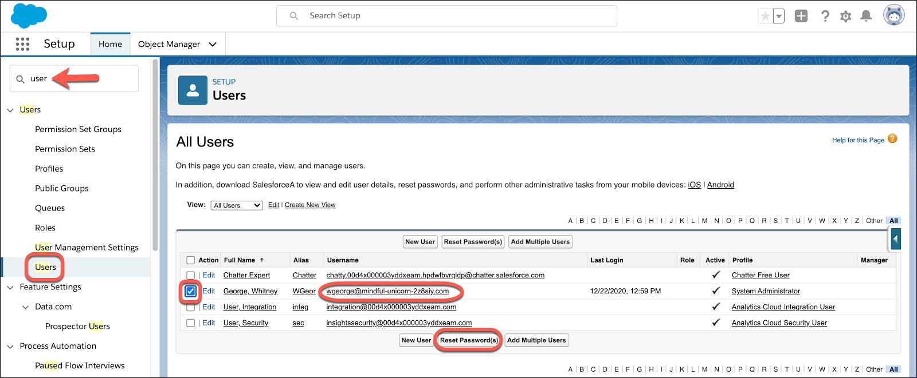The width and height of the screenshot is (917, 378).
Task: Click Edit link next to View dropdown
Action: click(x=273, y=205)
